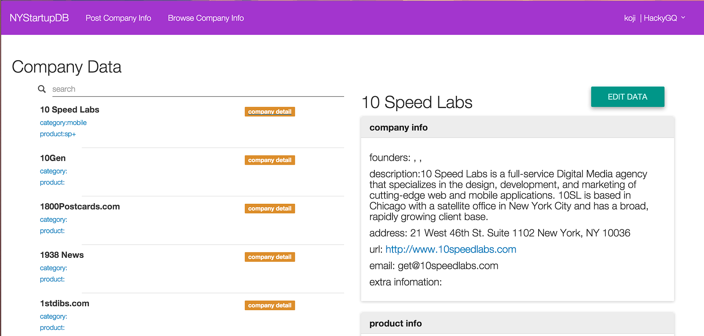Show company detail for 1800Postcards.com

(x=270, y=209)
